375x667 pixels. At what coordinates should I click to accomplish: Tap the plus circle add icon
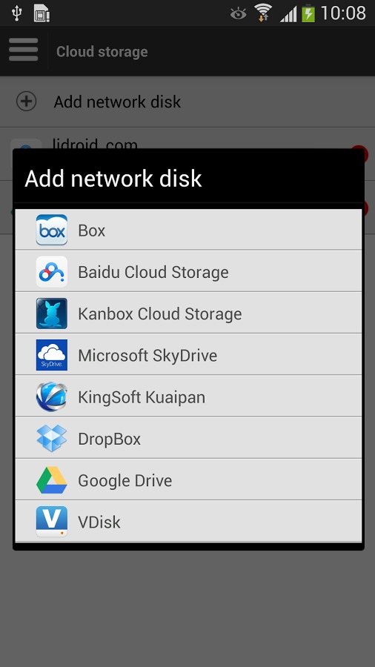pos(27,102)
